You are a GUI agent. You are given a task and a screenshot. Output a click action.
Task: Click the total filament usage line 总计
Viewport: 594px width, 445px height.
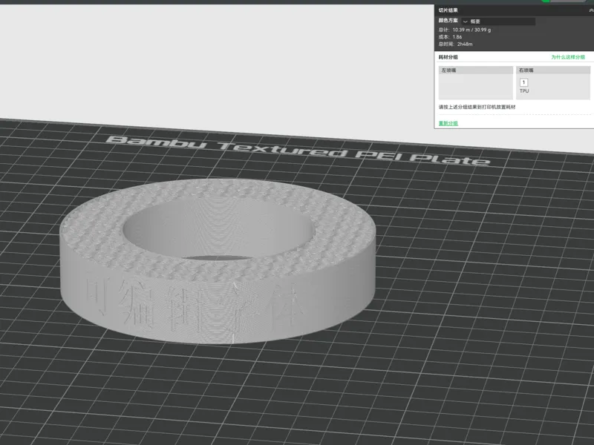[x=465, y=30]
